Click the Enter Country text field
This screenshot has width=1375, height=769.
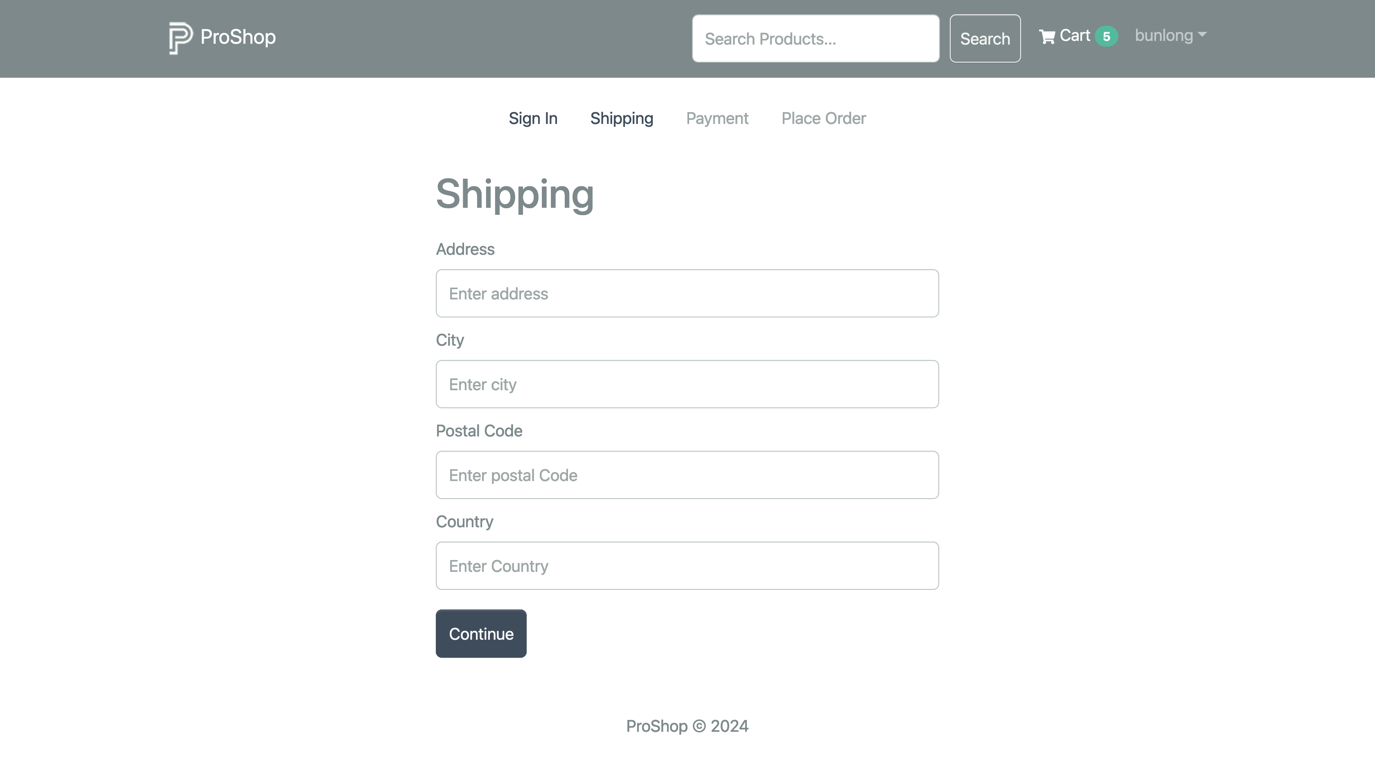(x=687, y=565)
